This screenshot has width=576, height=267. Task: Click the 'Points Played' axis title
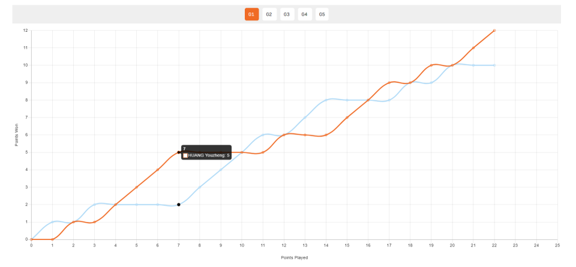pos(294,257)
